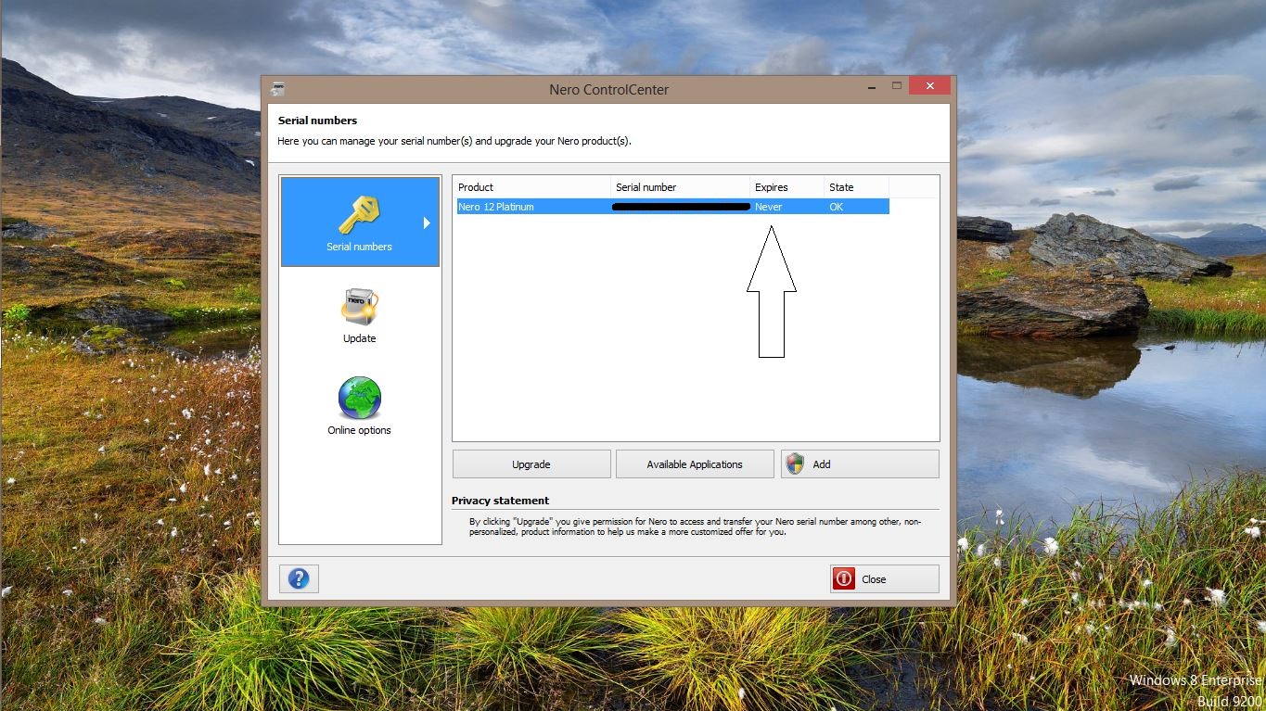
Task: Add a new serial number
Action: [x=860, y=464]
